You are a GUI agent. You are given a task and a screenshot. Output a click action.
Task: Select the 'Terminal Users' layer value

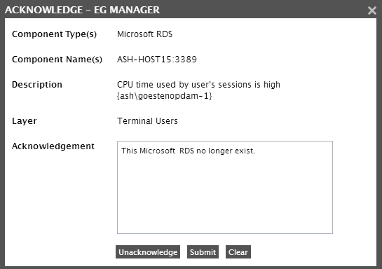click(147, 121)
